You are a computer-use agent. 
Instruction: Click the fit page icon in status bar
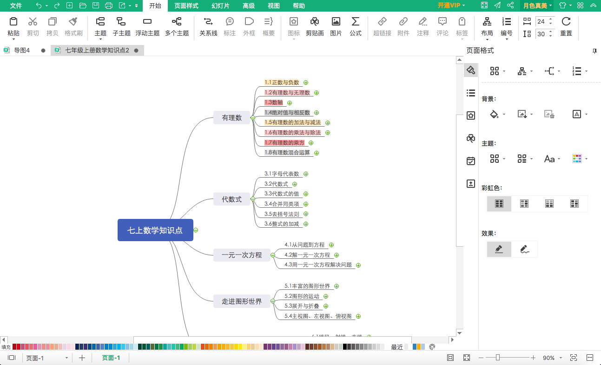click(574, 358)
